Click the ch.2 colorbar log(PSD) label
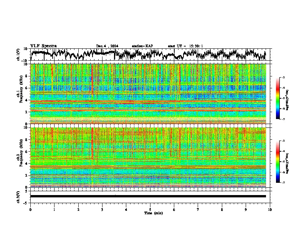 287,163
